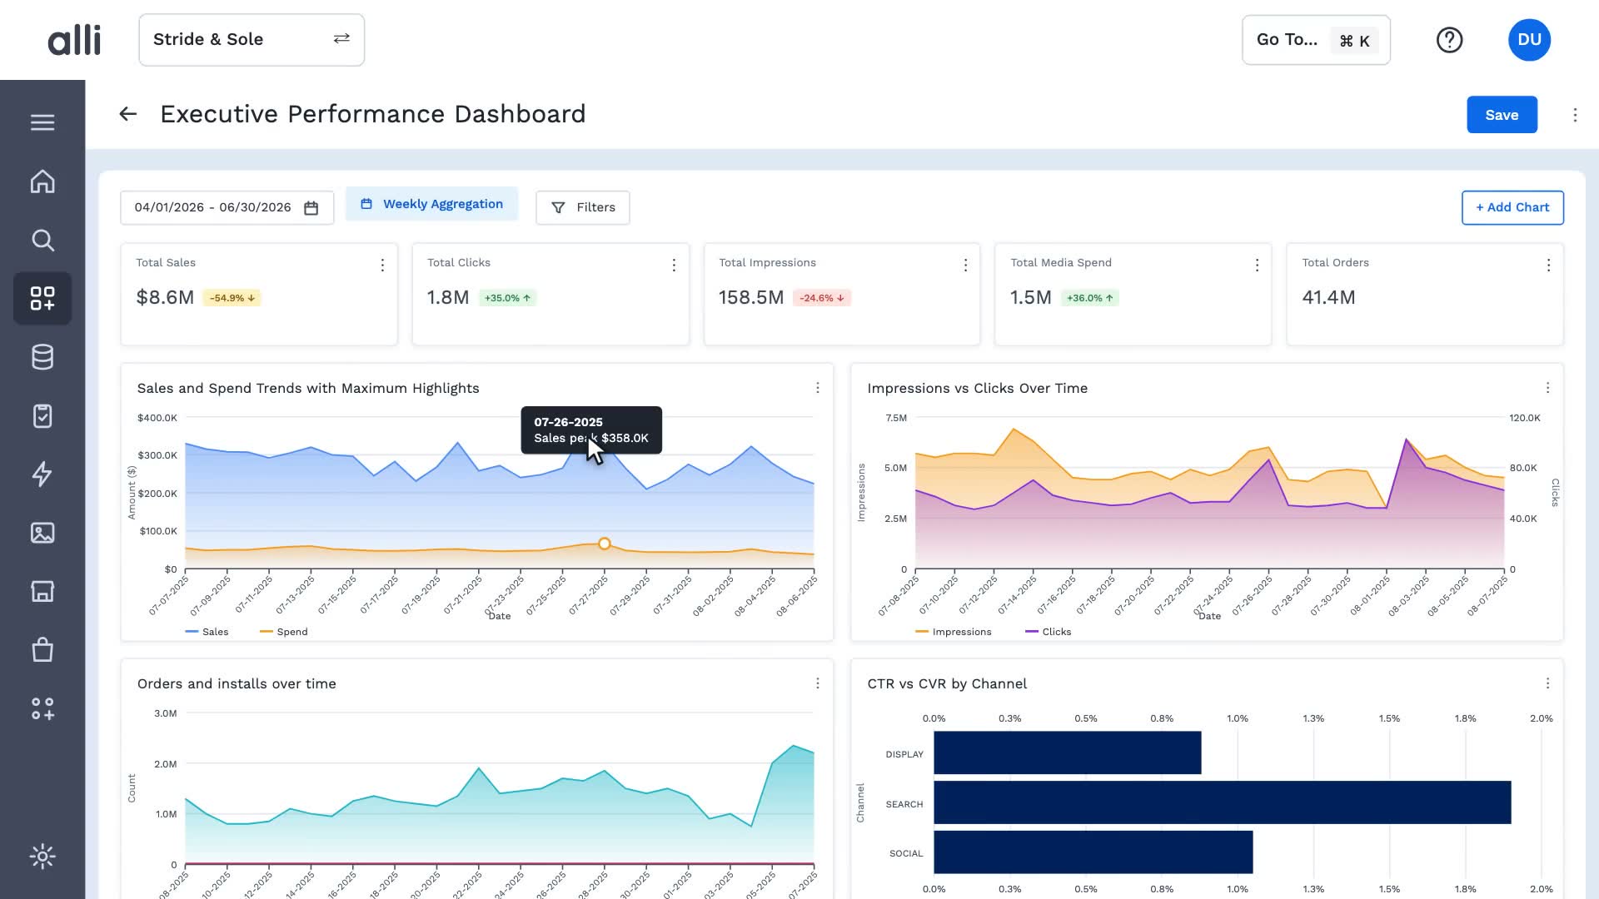Click the DISPLAY channel bar

[1068, 753]
